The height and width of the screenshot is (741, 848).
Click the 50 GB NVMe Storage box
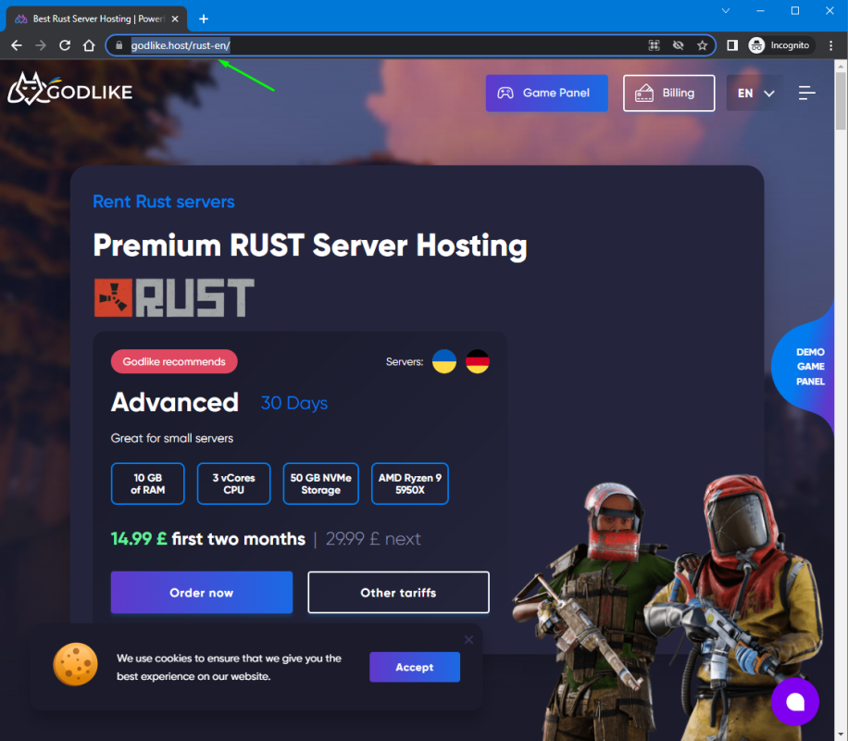320,484
